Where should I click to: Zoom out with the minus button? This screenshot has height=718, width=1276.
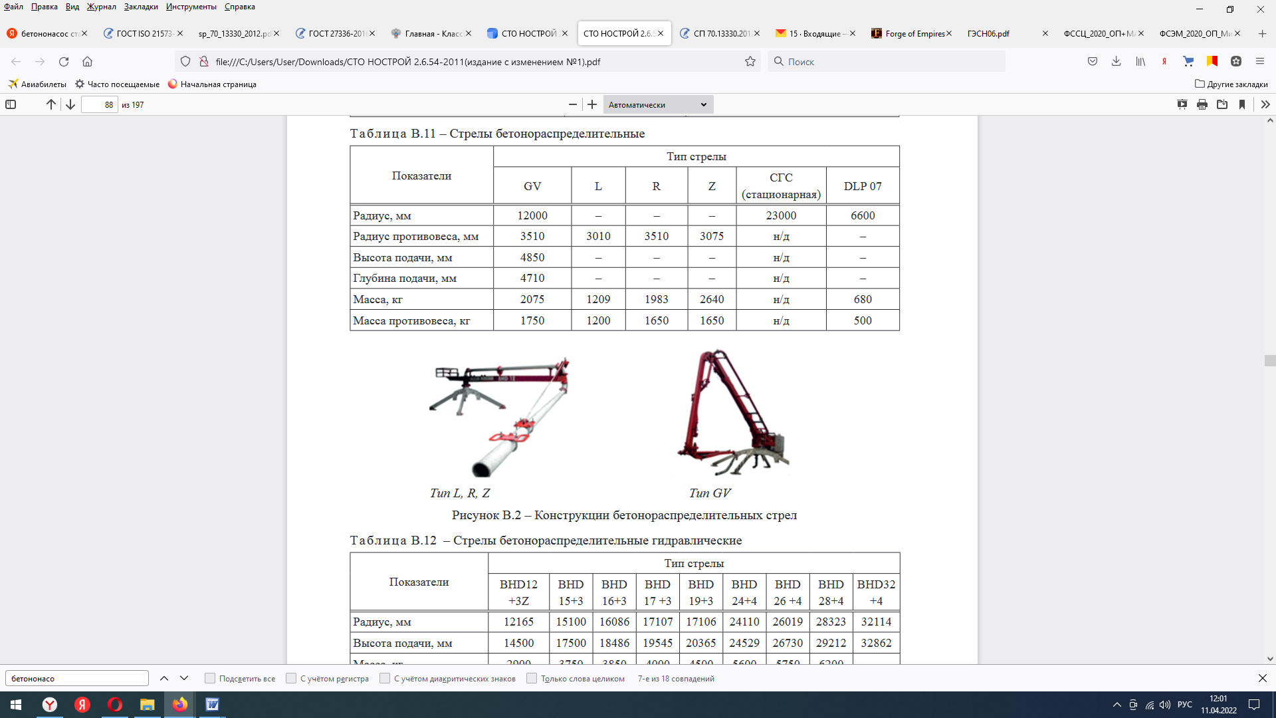click(x=572, y=104)
